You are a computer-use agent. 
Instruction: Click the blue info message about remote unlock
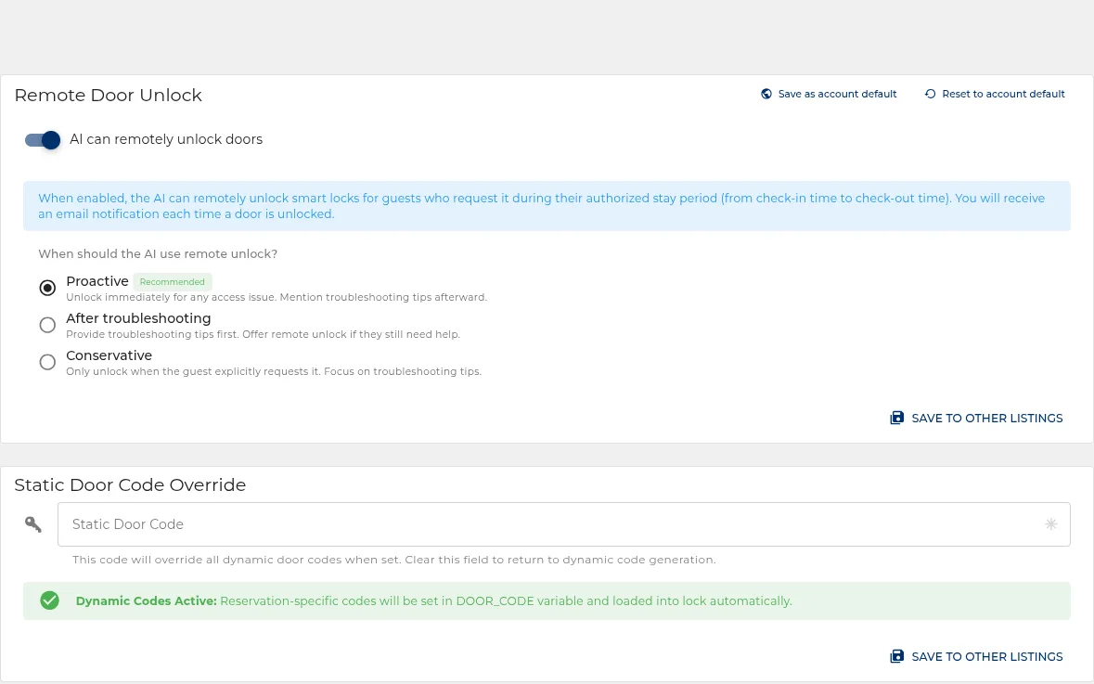coord(547,206)
